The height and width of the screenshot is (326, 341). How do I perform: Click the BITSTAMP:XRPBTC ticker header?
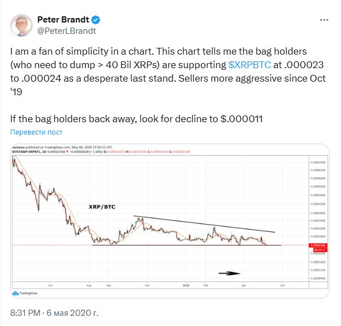pos(27,151)
